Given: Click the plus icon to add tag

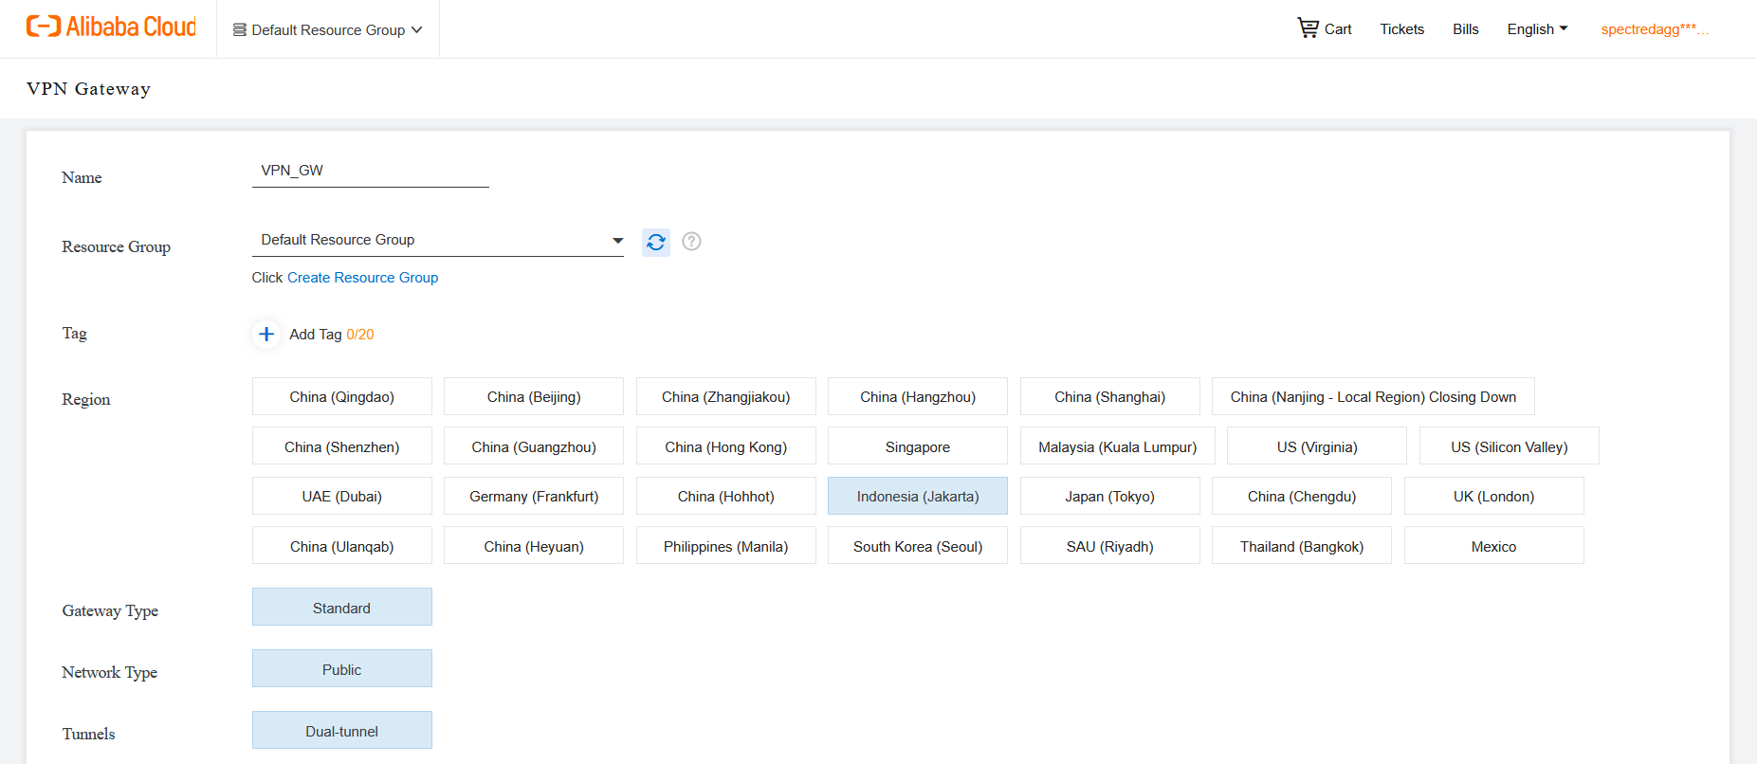Looking at the screenshot, I should pyautogui.click(x=266, y=335).
